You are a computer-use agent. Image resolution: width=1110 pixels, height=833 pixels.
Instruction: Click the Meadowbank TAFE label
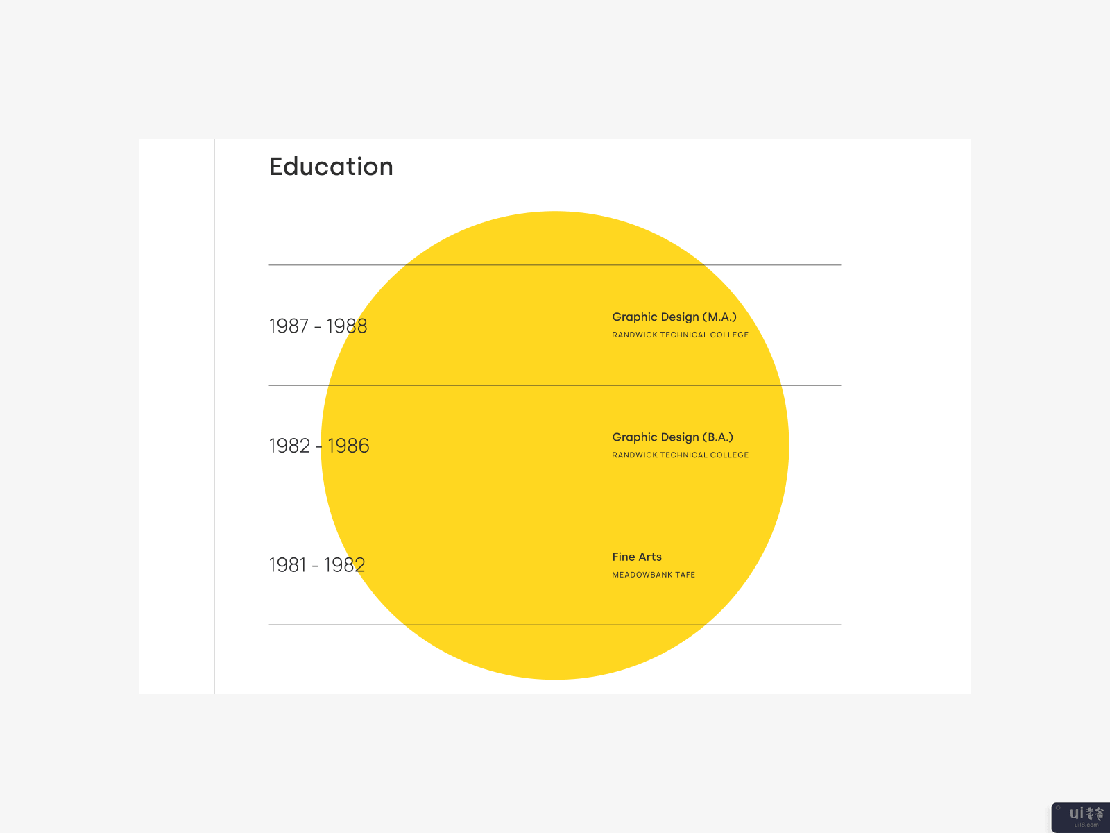(653, 575)
